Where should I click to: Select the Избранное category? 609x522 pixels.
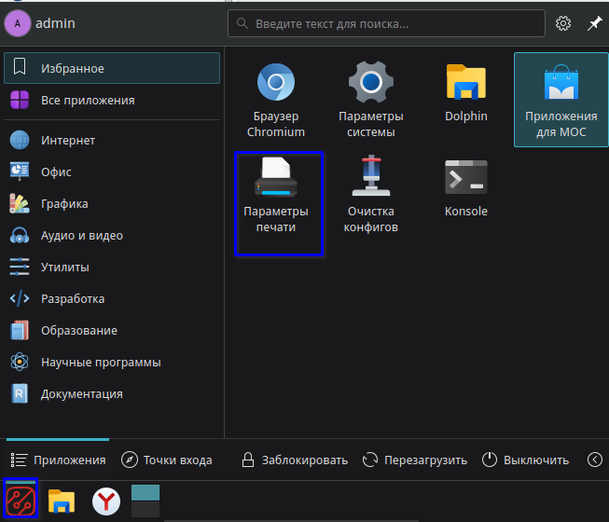click(x=112, y=68)
